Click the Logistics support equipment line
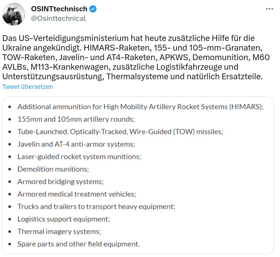The height and width of the screenshot is (257, 280). point(63,219)
